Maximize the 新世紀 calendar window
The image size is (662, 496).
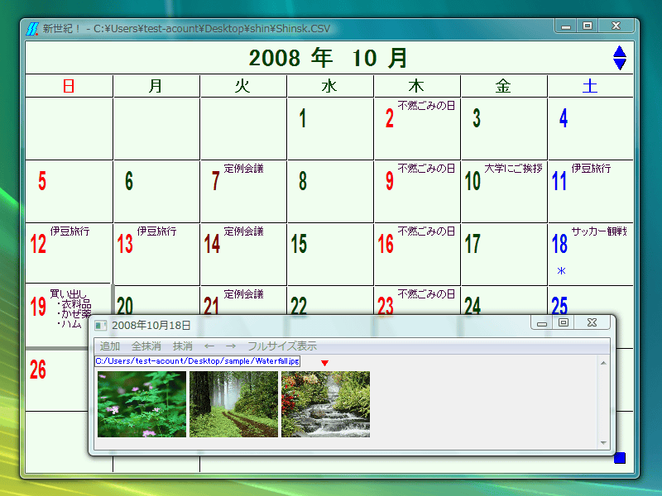588,26
